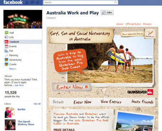This screenshot has height=131, width=162.
Task: Open the Barbie page thumbnail
Action: (10, 113)
